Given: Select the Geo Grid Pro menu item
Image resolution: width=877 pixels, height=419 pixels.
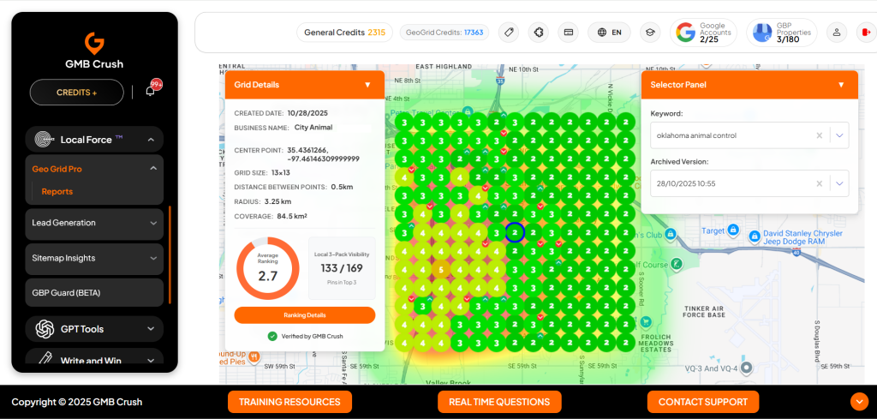Looking at the screenshot, I should click(57, 169).
